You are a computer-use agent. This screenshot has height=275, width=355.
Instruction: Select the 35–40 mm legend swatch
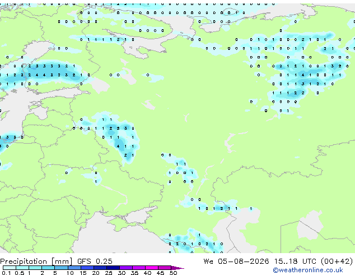coord(139,268)
